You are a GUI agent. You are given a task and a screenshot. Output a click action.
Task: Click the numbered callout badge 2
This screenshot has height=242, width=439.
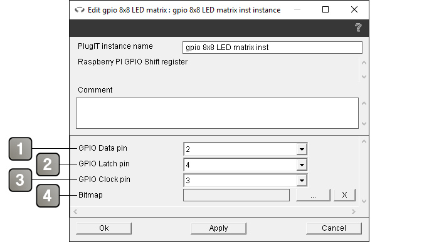click(x=48, y=164)
